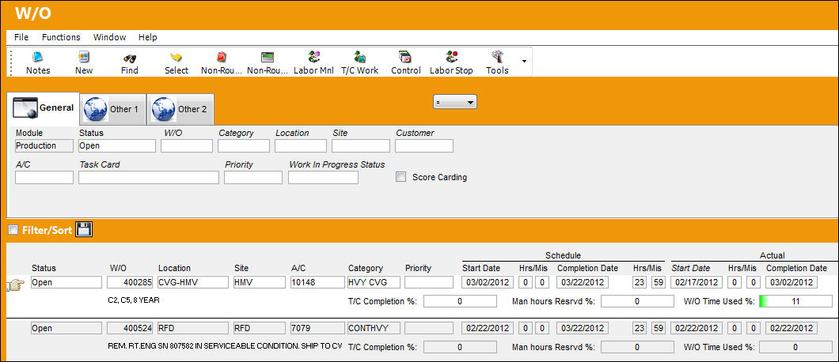Click schedule start date 02/22/2012 for 400524
The height and width of the screenshot is (362, 839).
coord(488,328)
